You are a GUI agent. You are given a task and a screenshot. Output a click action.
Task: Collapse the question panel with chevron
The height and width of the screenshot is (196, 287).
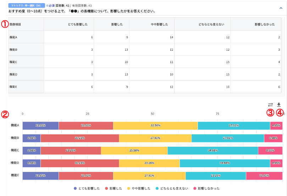281,8
